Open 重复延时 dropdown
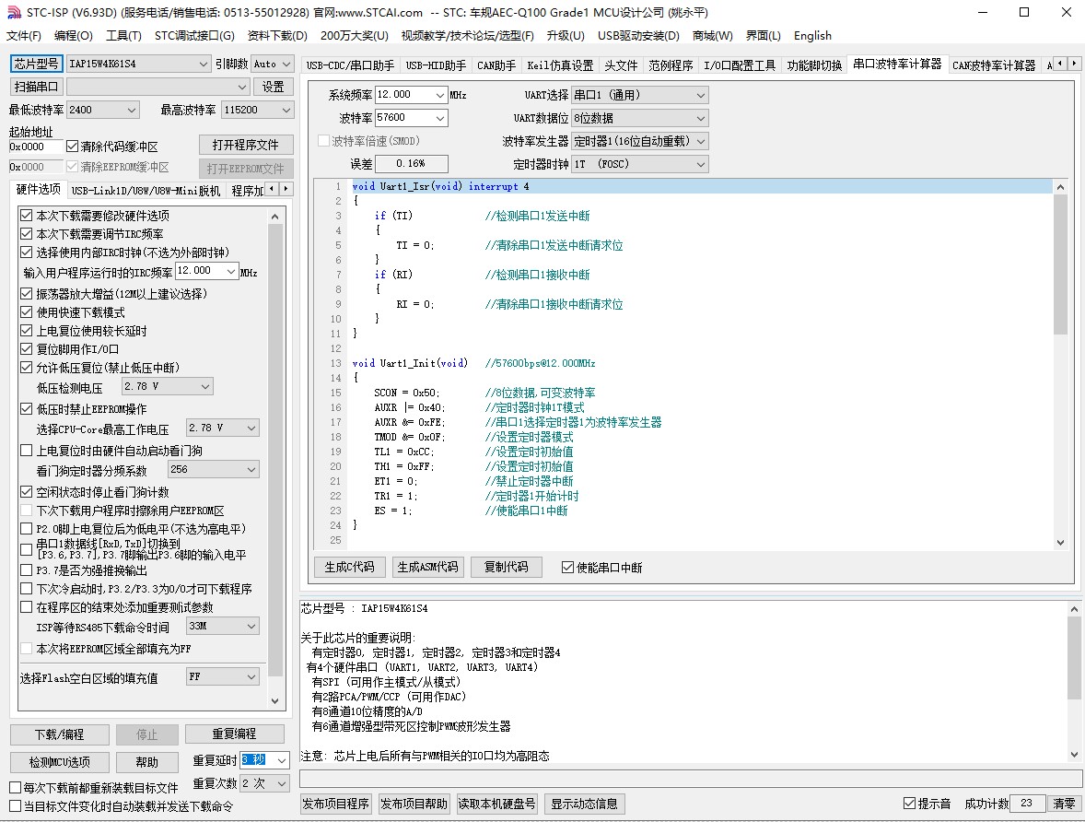1085x822 pixels. 282,760
